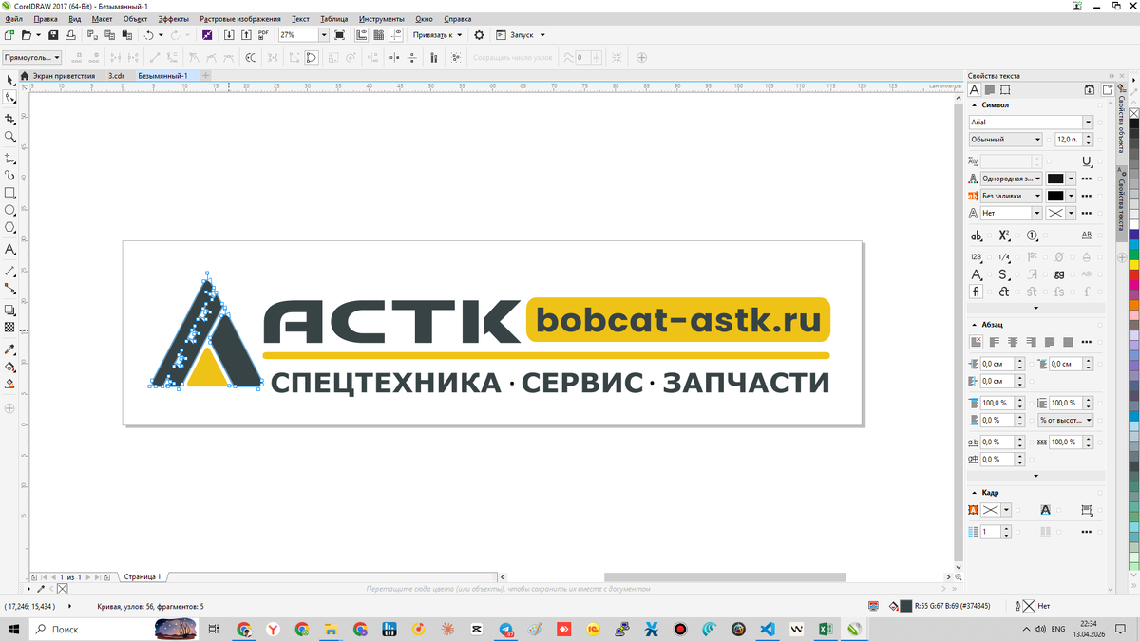Click the superscript X² position icon
This screenshot has height=641, width=1140.
point(1003,236)
